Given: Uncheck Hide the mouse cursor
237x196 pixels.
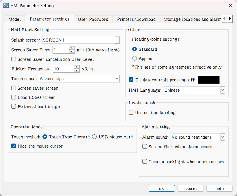Looking at the screenshot, I should (14, 146).
